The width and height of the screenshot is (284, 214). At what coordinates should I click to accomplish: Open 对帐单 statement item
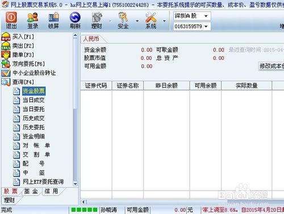coord(36,146)
